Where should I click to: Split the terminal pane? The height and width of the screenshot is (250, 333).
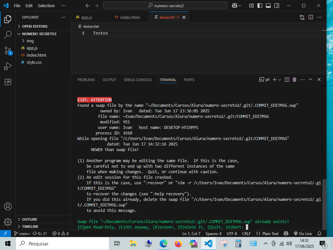[287, 80]
